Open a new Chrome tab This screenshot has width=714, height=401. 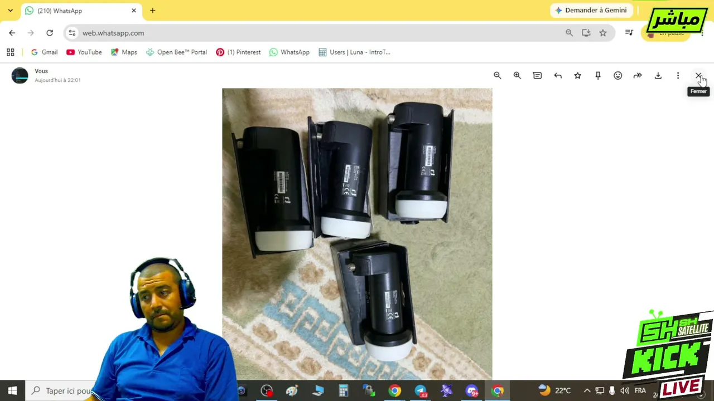pyautogui.click(x=152, y=11)
